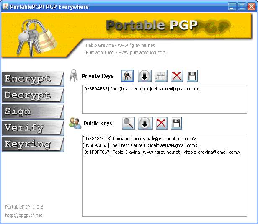Open the Decrypt section
Image resolution: width=258 pixels, height=224 pixels.
(33, 95)
